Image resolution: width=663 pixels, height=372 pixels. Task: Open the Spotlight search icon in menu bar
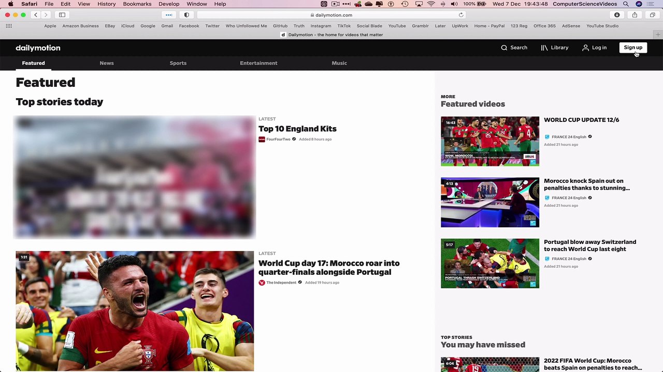pyautogui.click(x=626, y=4)
